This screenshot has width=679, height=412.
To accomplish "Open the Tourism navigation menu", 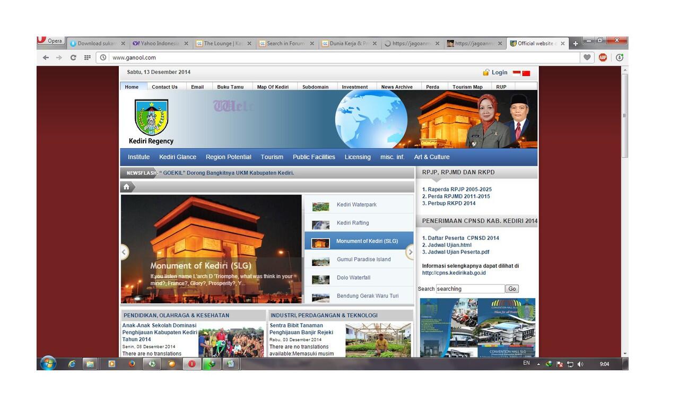I will (272, 157).
